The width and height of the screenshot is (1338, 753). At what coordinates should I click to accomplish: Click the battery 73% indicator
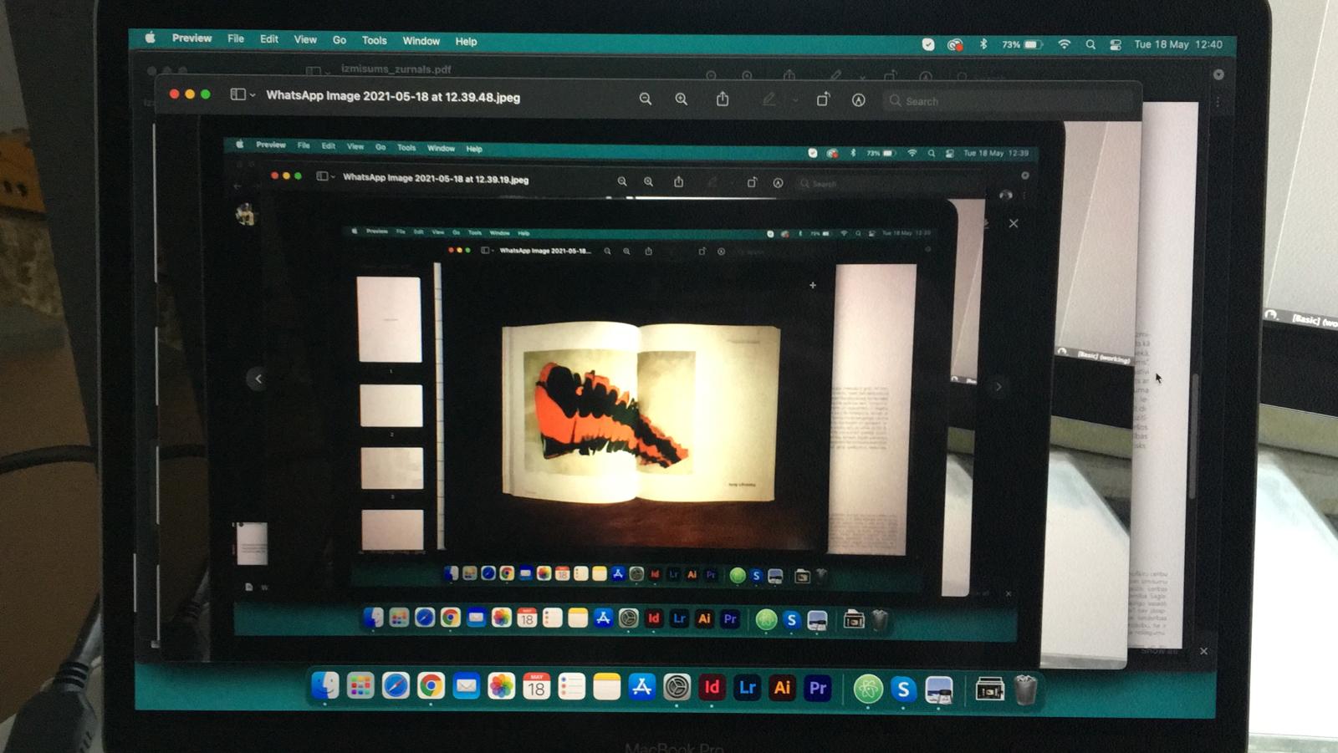click(1022, 44)
